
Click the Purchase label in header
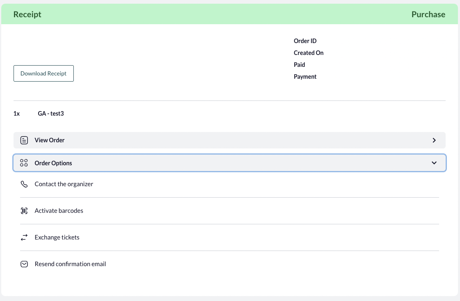[428, 14]
